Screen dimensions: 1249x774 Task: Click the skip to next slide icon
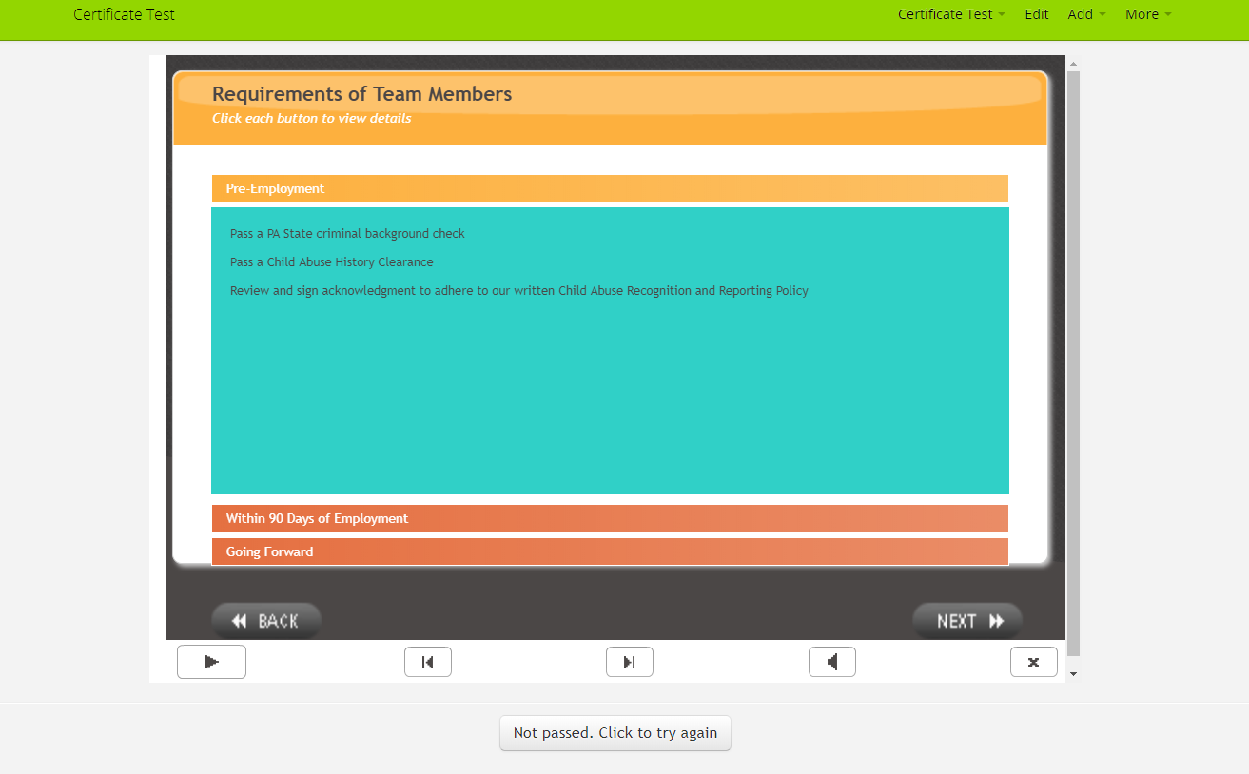point(629,662)
